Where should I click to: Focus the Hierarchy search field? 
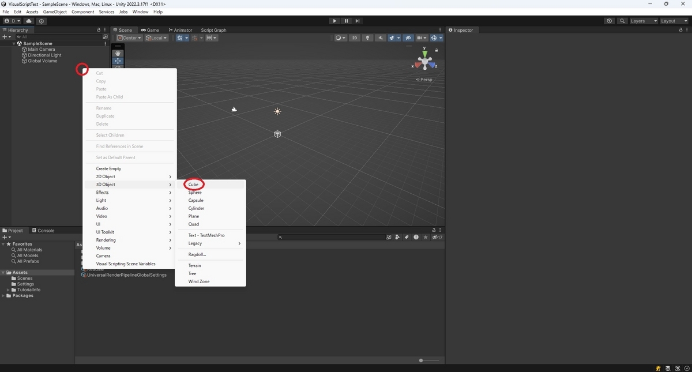tap(58, 37)
